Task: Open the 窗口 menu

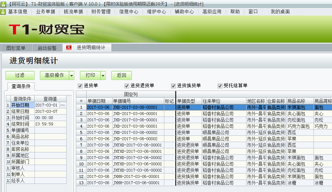Action: point(253,11)
